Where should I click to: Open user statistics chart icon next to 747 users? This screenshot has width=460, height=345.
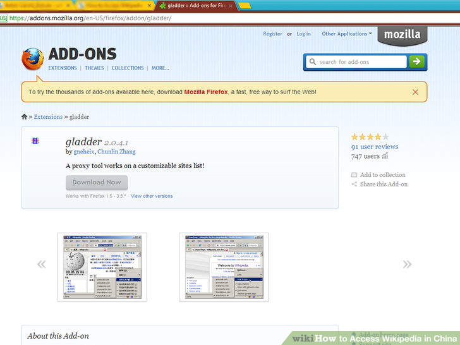click(385, 156)
